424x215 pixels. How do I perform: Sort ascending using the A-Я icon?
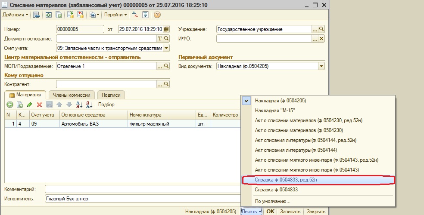pos(79,104)
